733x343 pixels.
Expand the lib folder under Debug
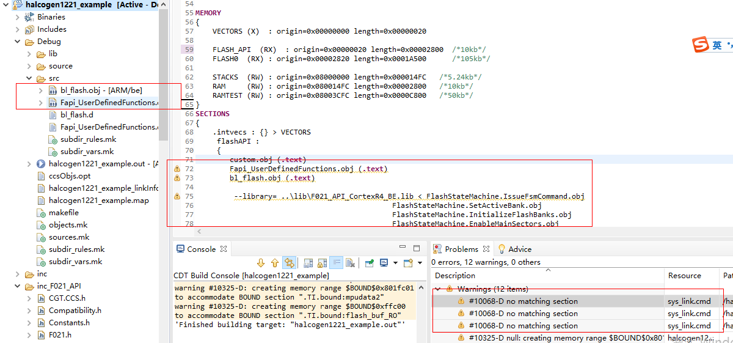29,54
